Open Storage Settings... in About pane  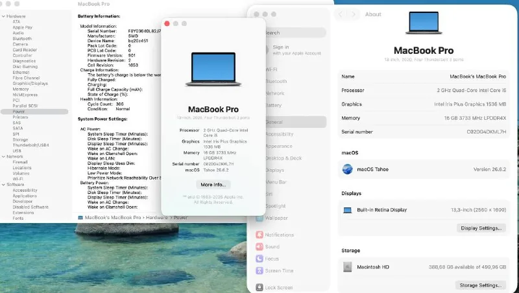coord(480,285)
